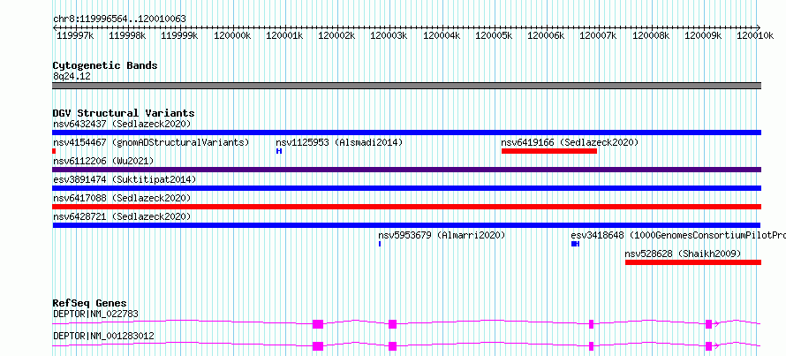
Task: Open transcript label DEPTOR|NM_001283012
Action: click(103, 336)
